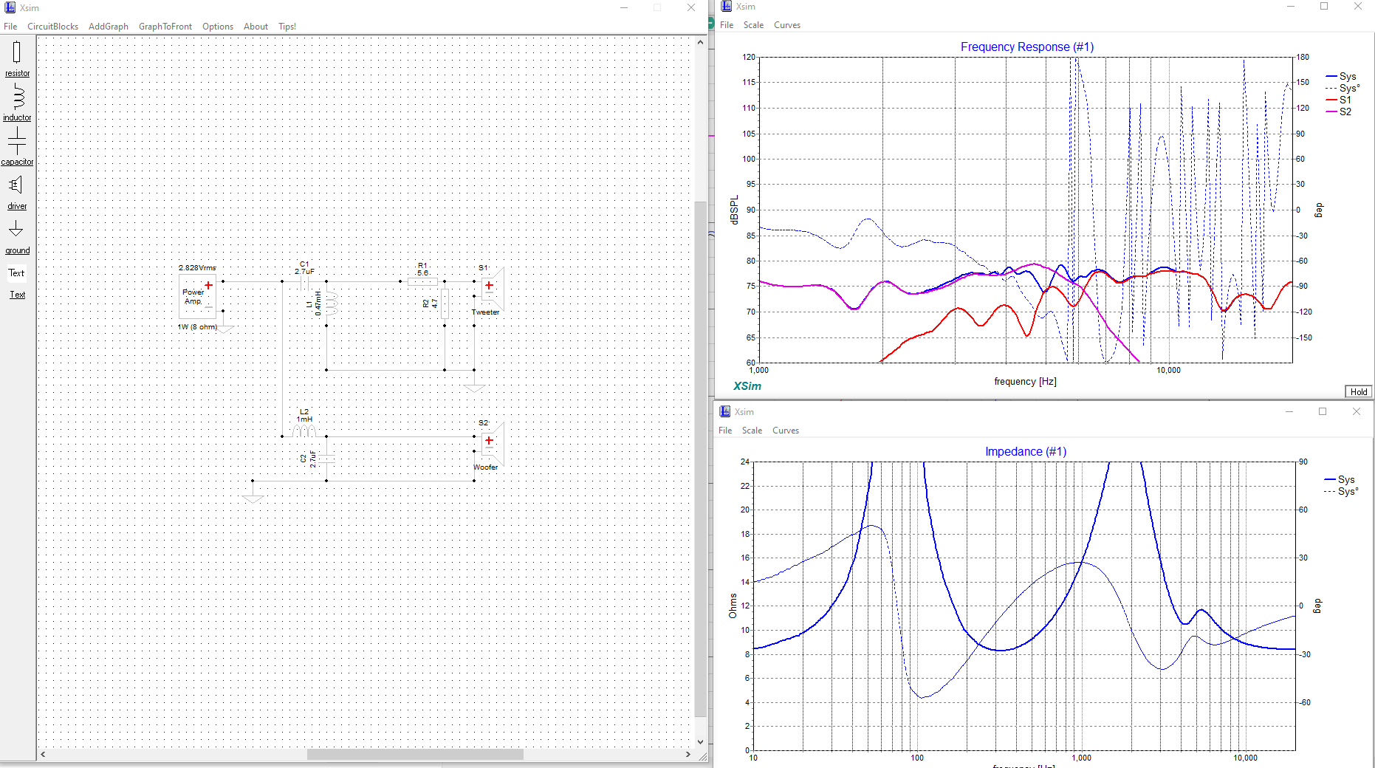Click the Frequency Response (#1) title
Viewport: 1375px width, 768px height.
(1026, 47)
